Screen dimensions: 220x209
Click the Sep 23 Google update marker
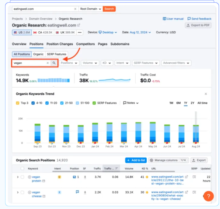tap(38, 143)
